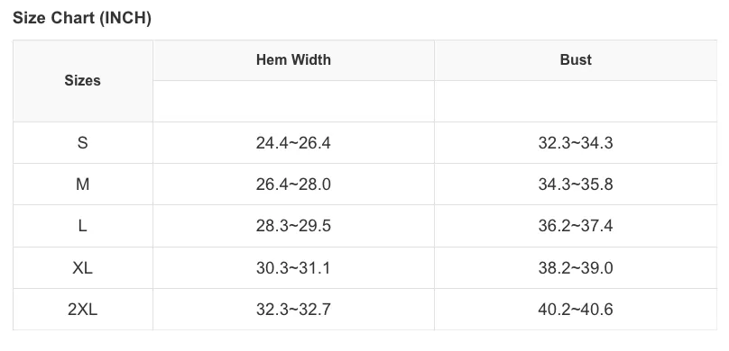Image resolution: width=729 pixels, height=351 pixels.
Task: Click the Hem Width column header
Action: tap(293, 60)
